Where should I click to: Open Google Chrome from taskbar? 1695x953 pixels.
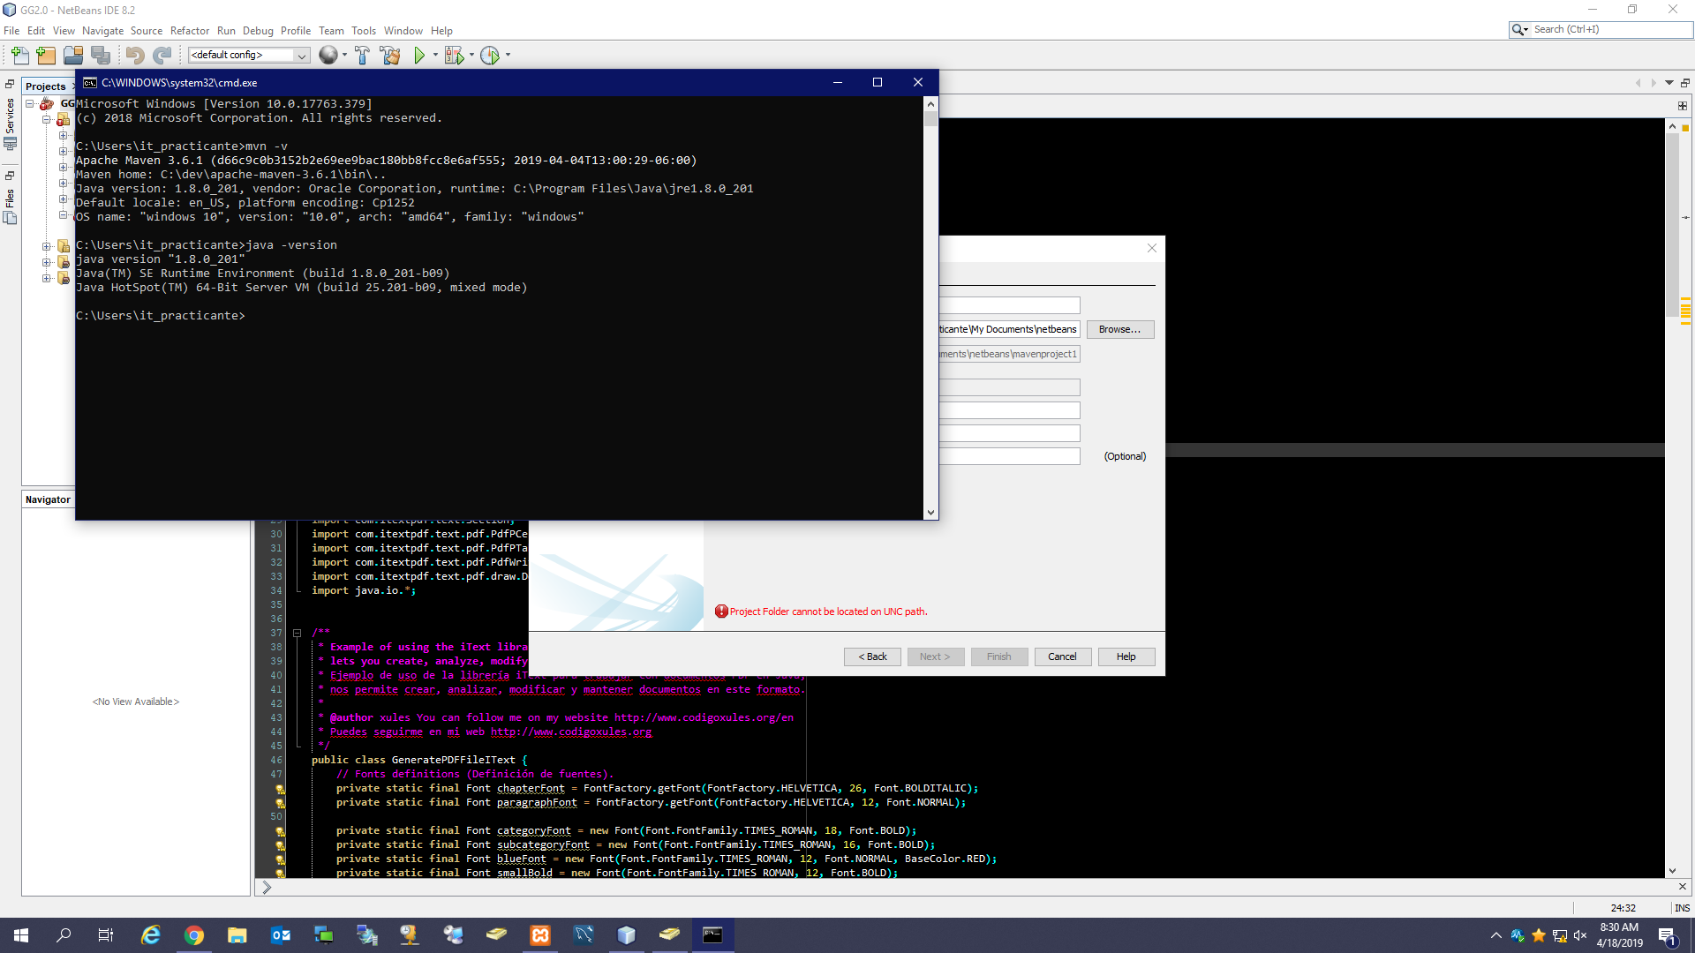tap(194, 935)
